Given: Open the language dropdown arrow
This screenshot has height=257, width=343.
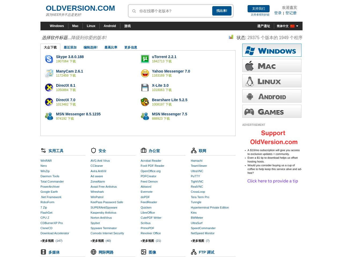Looking at the screenshot, I should [x=297, y=26].
